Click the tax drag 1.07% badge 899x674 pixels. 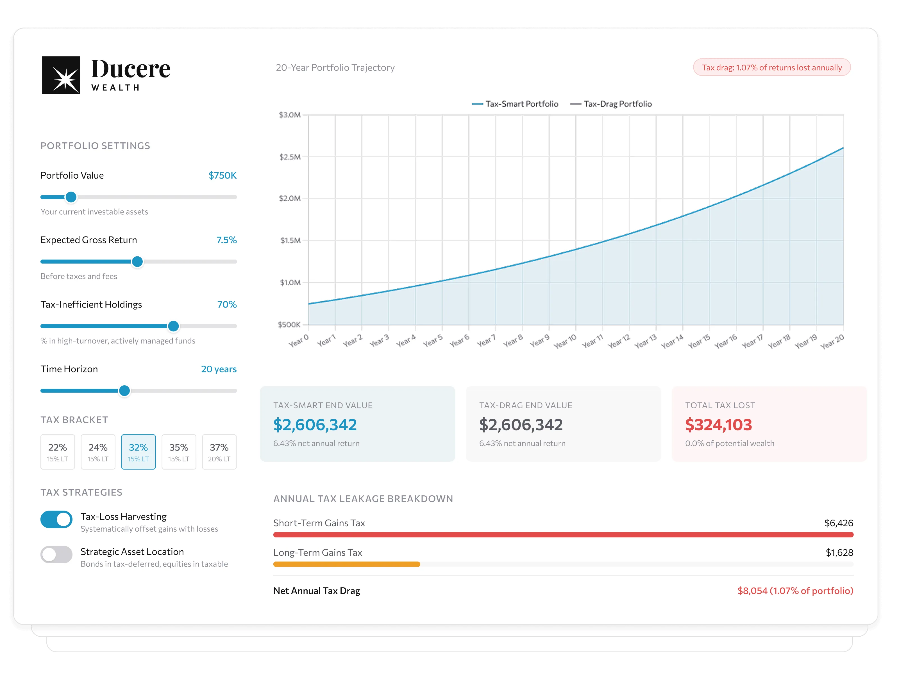(772, 67)
